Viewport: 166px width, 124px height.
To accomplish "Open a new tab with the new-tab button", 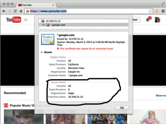I will click(x=59, y=5).
